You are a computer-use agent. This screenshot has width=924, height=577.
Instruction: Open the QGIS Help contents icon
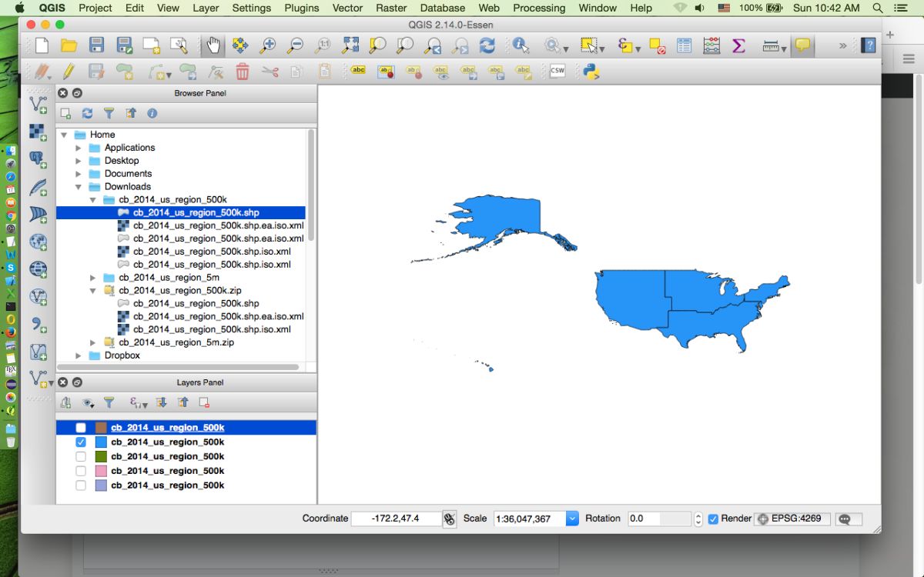(869, 45)
